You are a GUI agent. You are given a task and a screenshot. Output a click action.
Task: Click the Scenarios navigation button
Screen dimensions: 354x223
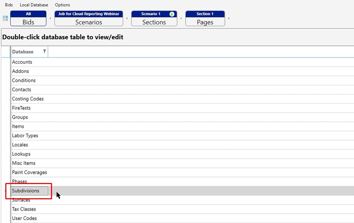[x=88, y=18]
